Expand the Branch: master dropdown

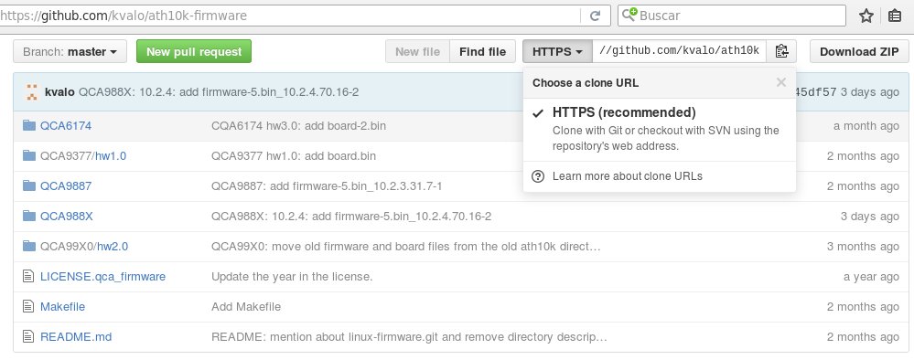[70, 51]
